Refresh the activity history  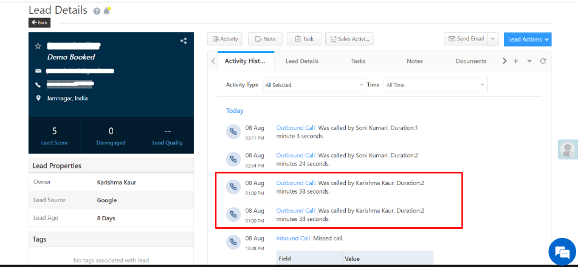(543, 61)
